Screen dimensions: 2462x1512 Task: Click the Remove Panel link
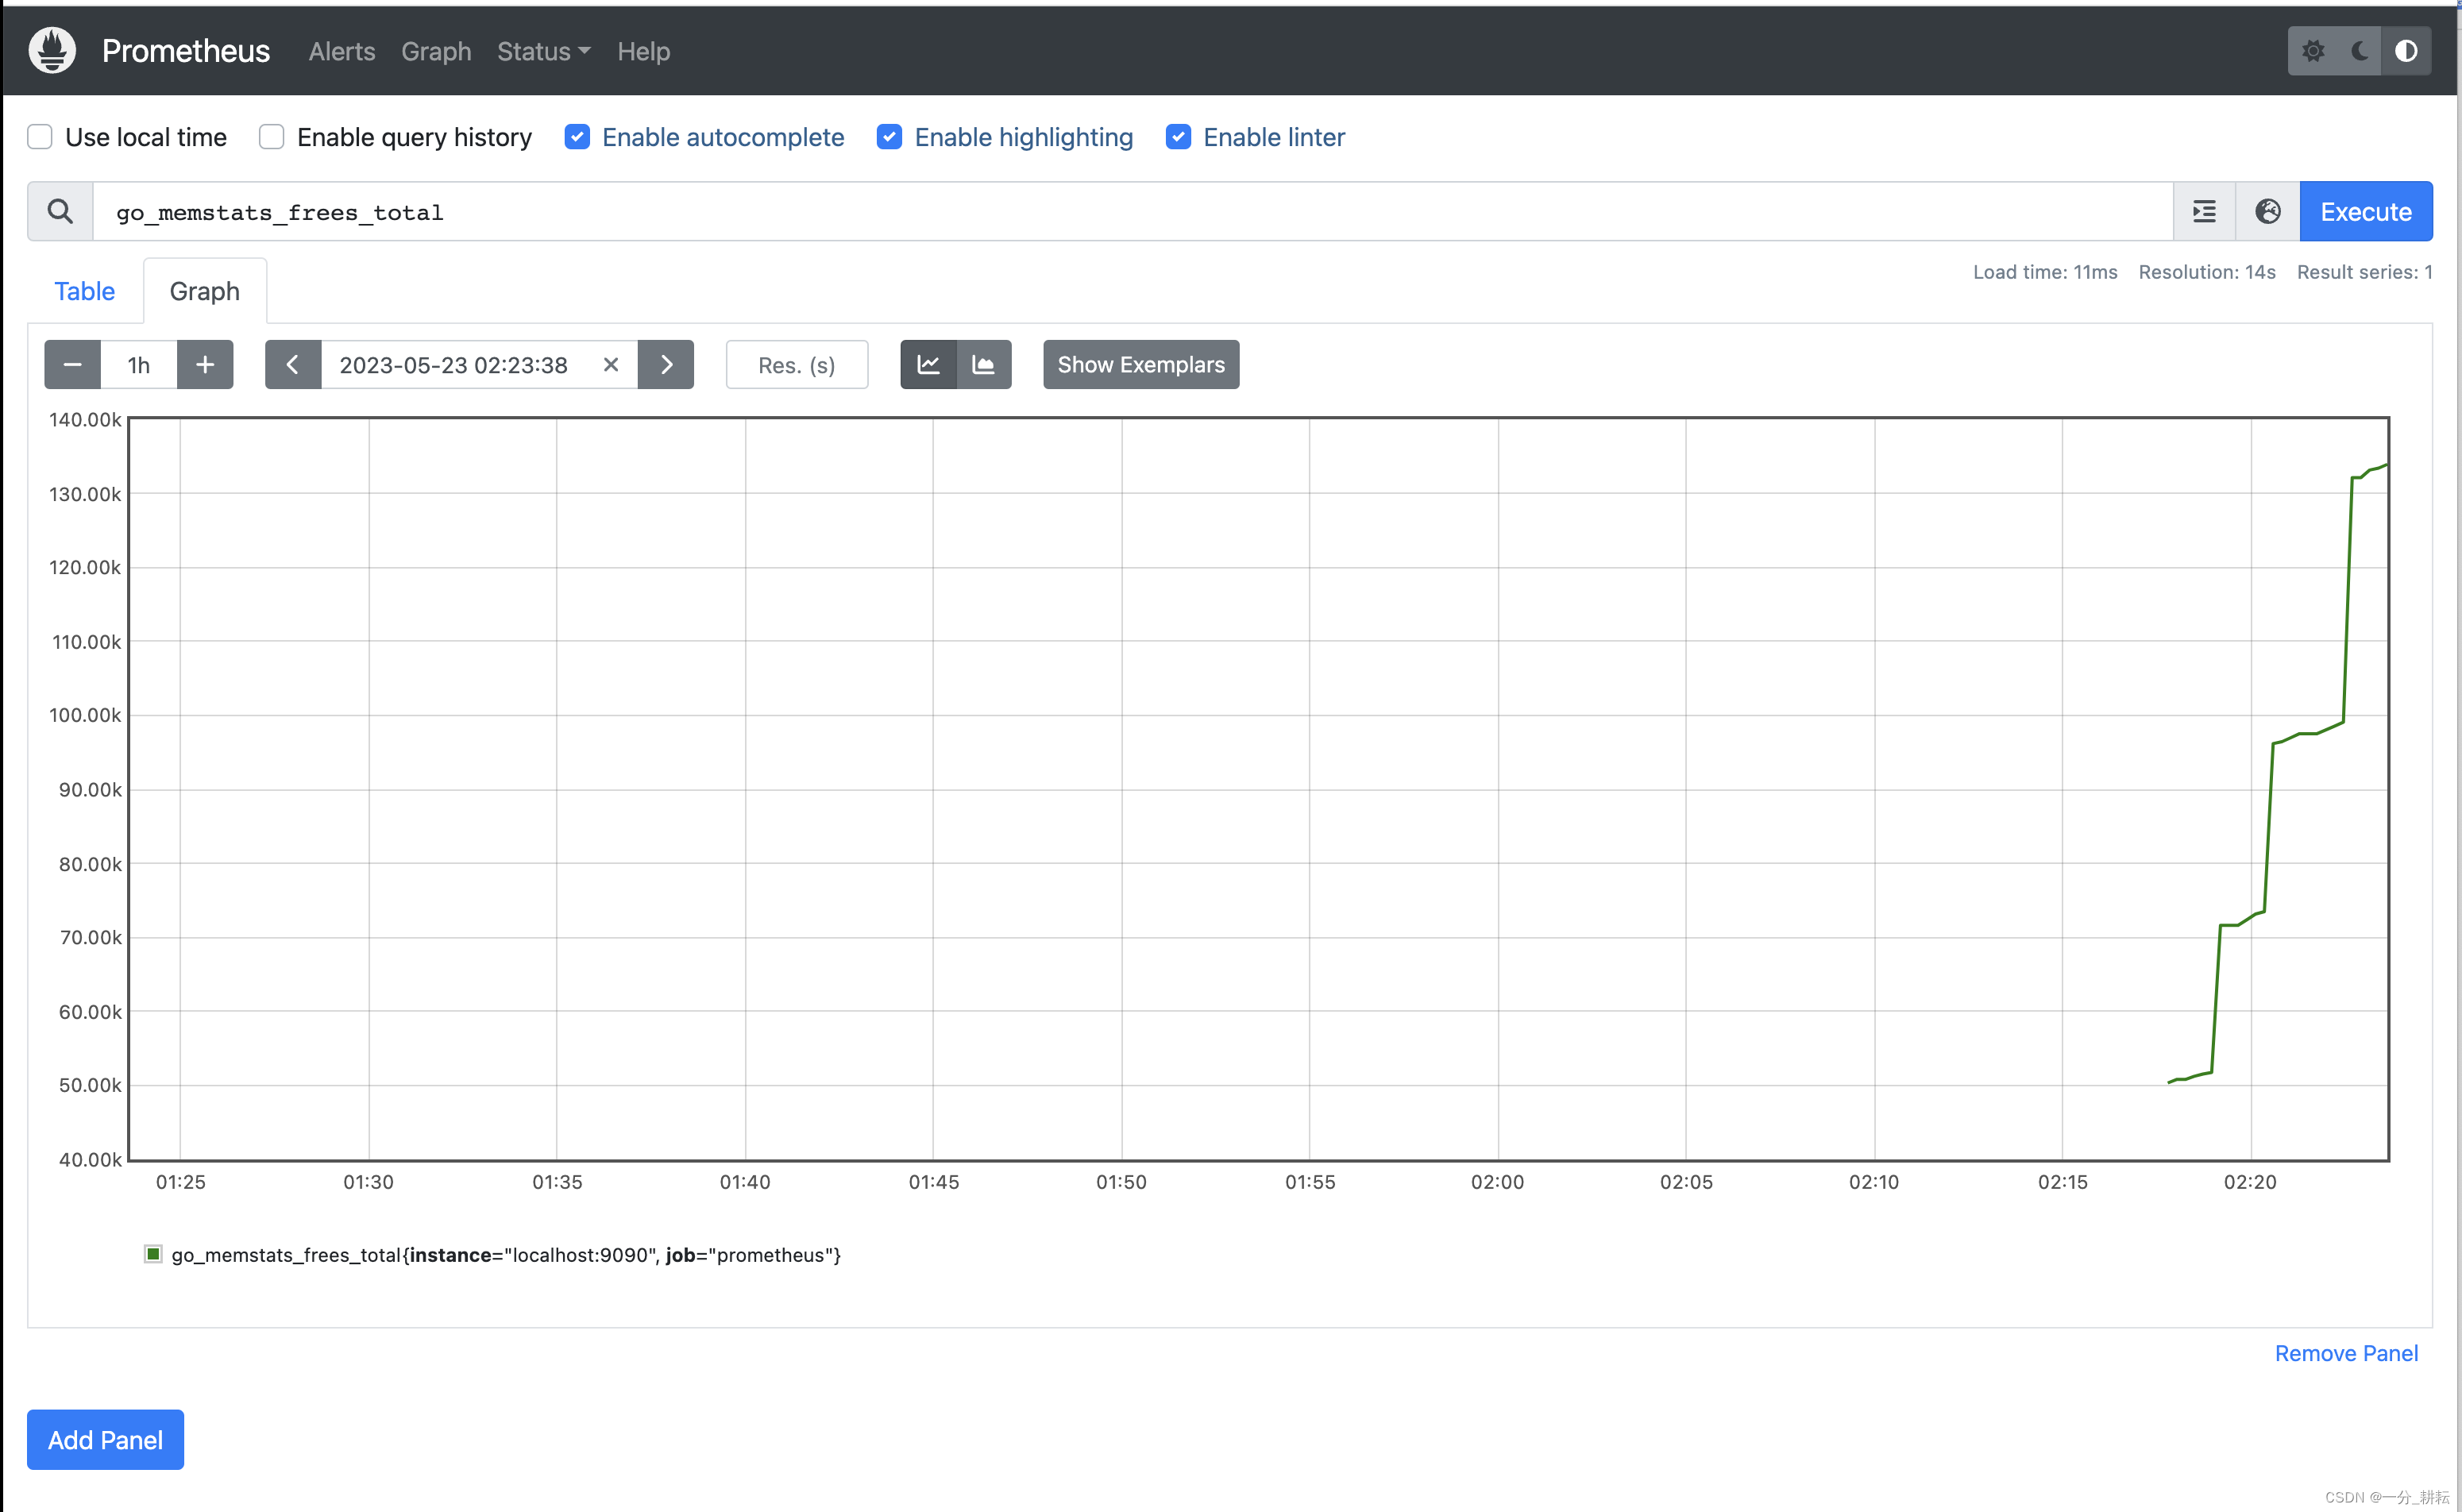2346,1353
